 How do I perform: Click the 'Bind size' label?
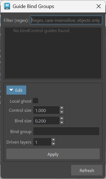pos(23,121)
